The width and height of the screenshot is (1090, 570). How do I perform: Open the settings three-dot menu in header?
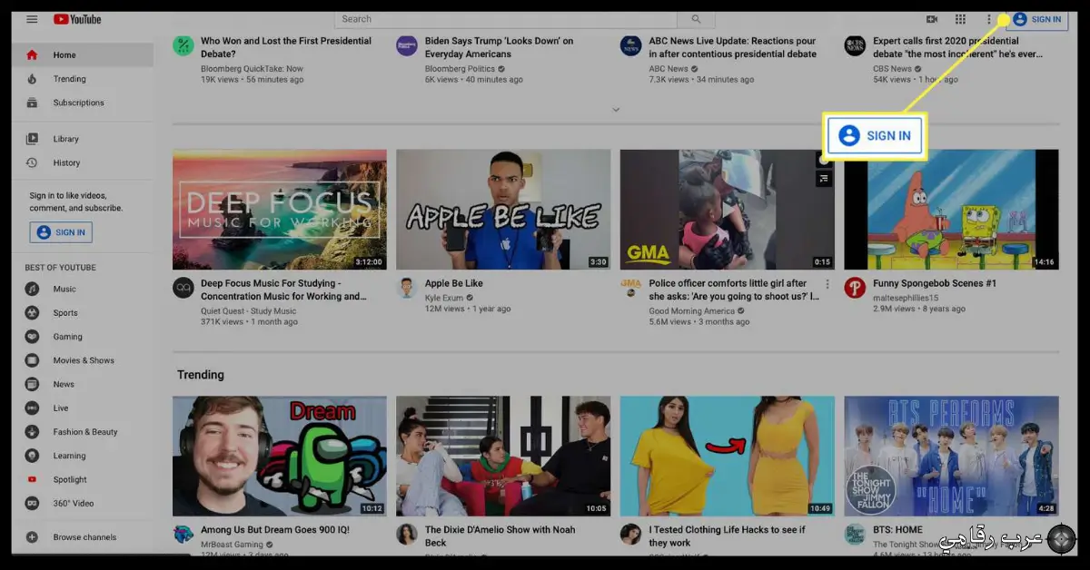989,19
